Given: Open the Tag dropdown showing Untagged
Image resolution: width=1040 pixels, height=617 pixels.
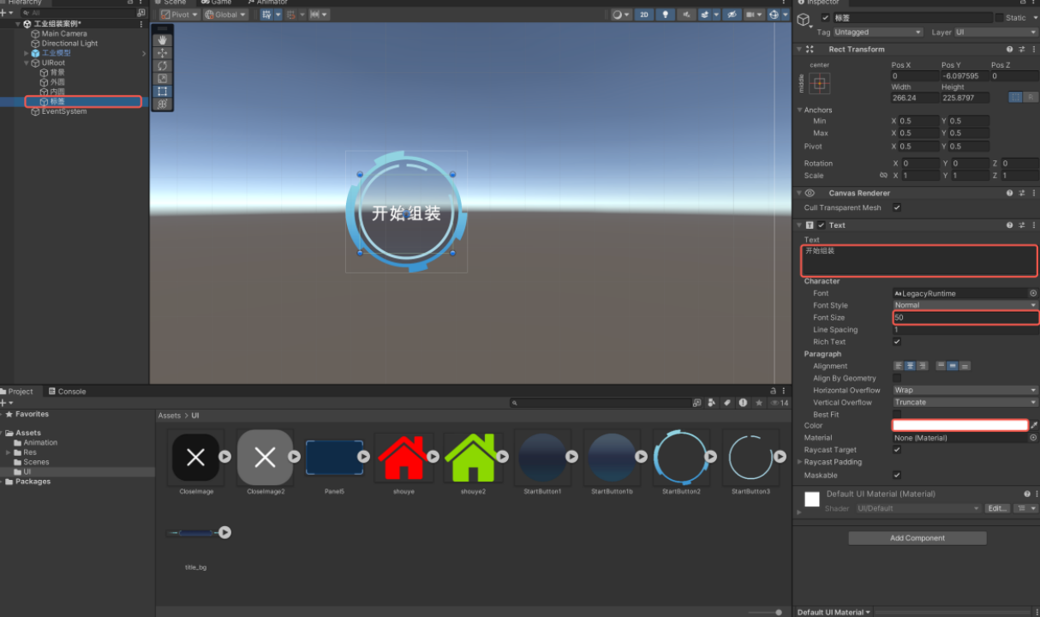Looking at the screenshot, I should (878, 32).
